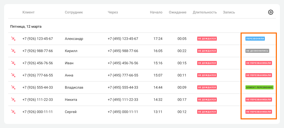Click missed call icon for Сергей row
Screen dimensions: 284x128
click(13, 112)
